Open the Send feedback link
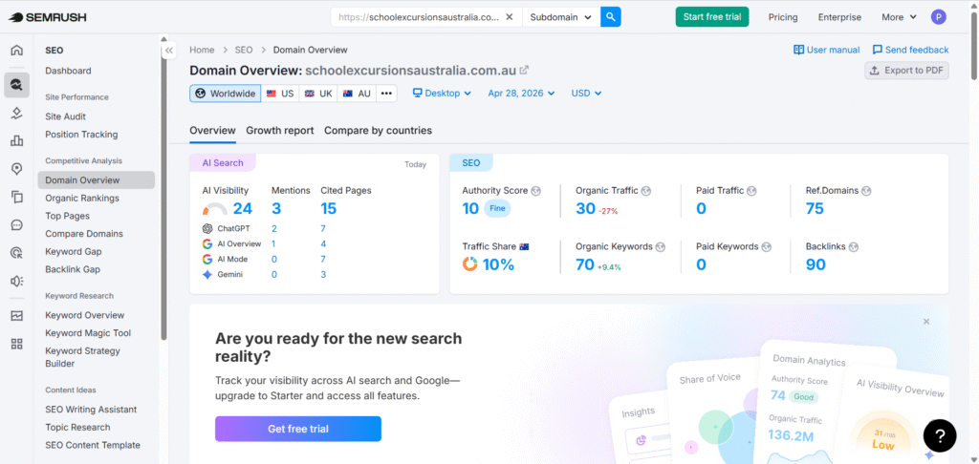Viewport: 979px width, 464px height. point(910,50)
